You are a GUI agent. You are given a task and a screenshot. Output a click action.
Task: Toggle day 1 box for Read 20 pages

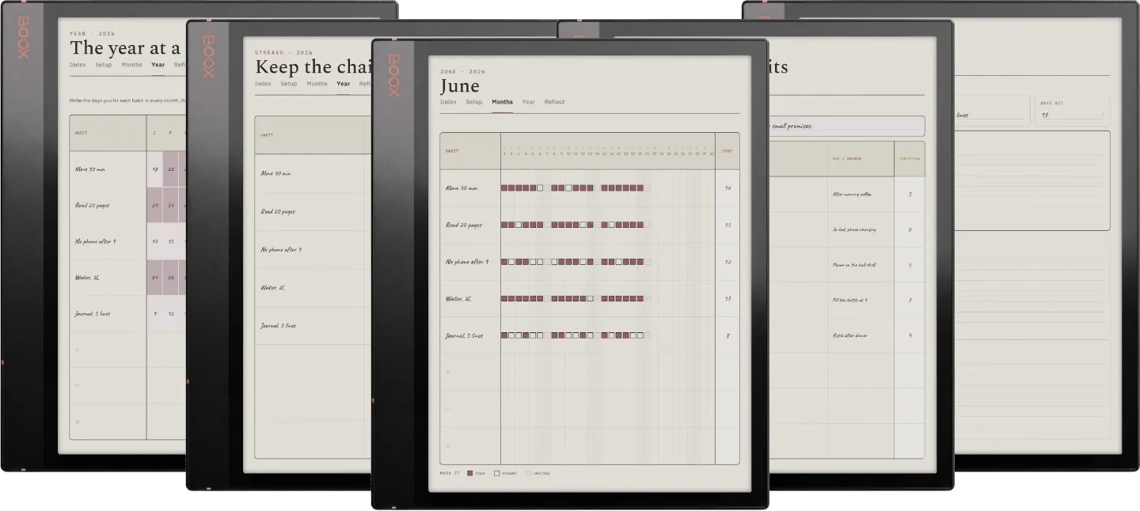click(504, 225)
